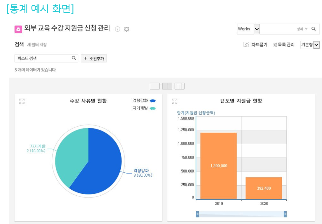
Task: Click 새 필터 저장 link
Action: tap(37, 45)
